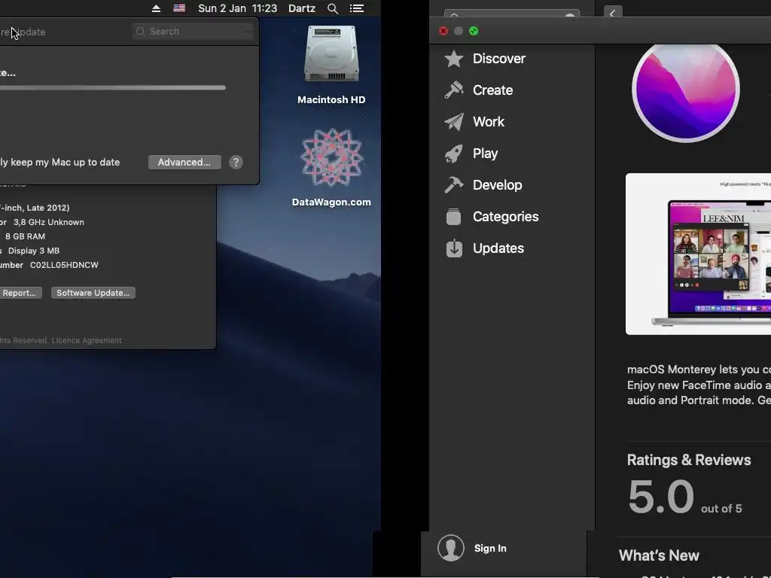The height and width of the screenshot is (578, 771).
Task: Click 3,8 GHz Unknown processor value
Action: coord(49,222)
